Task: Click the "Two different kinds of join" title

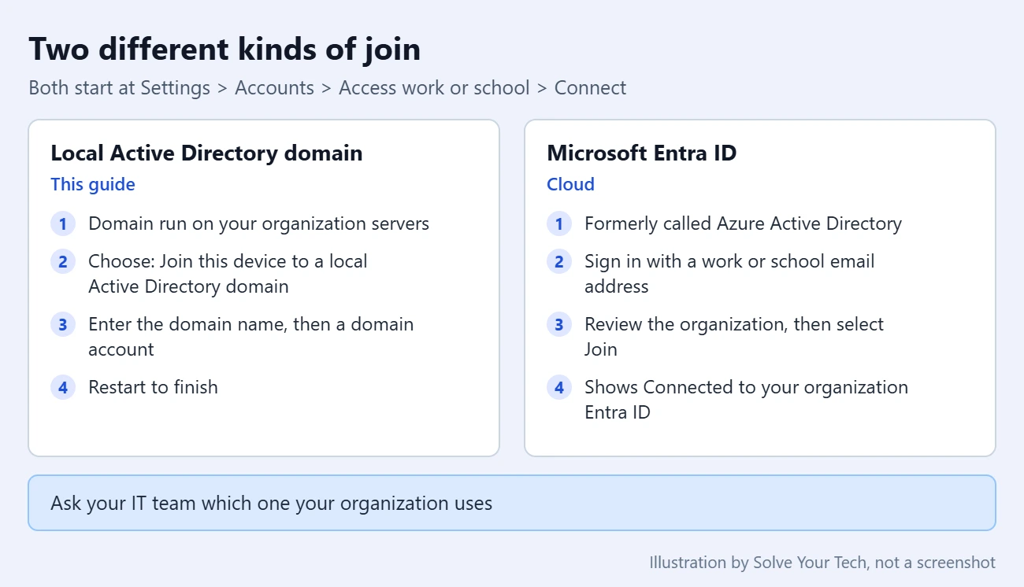Action: pos(224,50)
